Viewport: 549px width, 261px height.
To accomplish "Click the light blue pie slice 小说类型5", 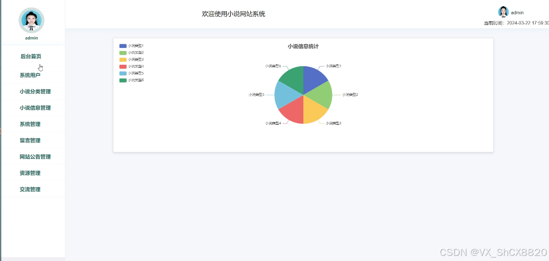I will [x=285, y=95].
